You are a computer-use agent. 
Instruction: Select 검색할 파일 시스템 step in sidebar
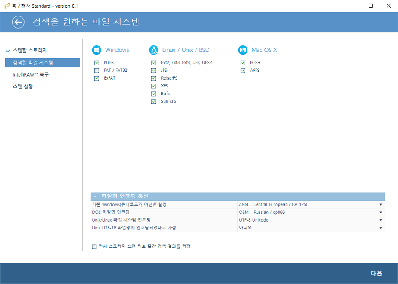43,63
